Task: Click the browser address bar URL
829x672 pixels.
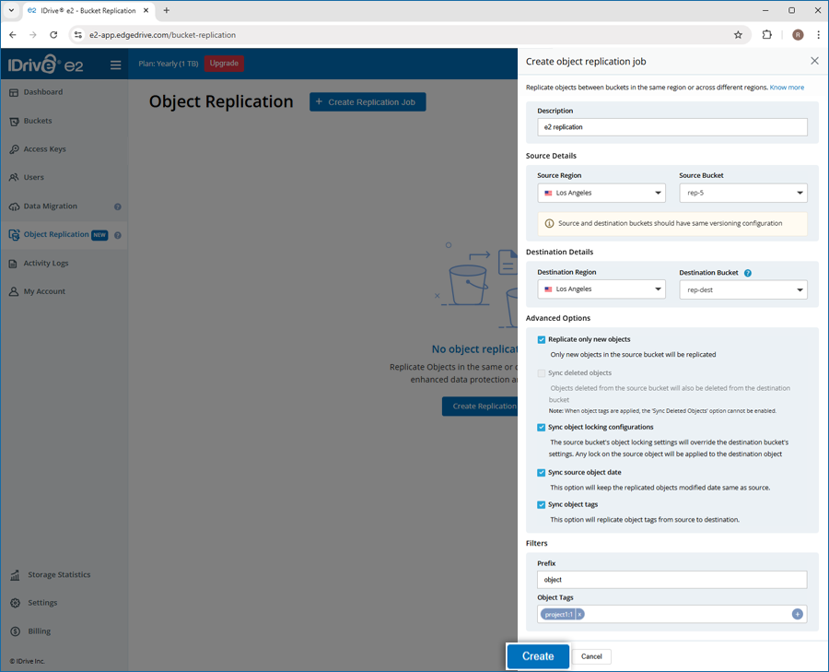Action: pos(162,35)
